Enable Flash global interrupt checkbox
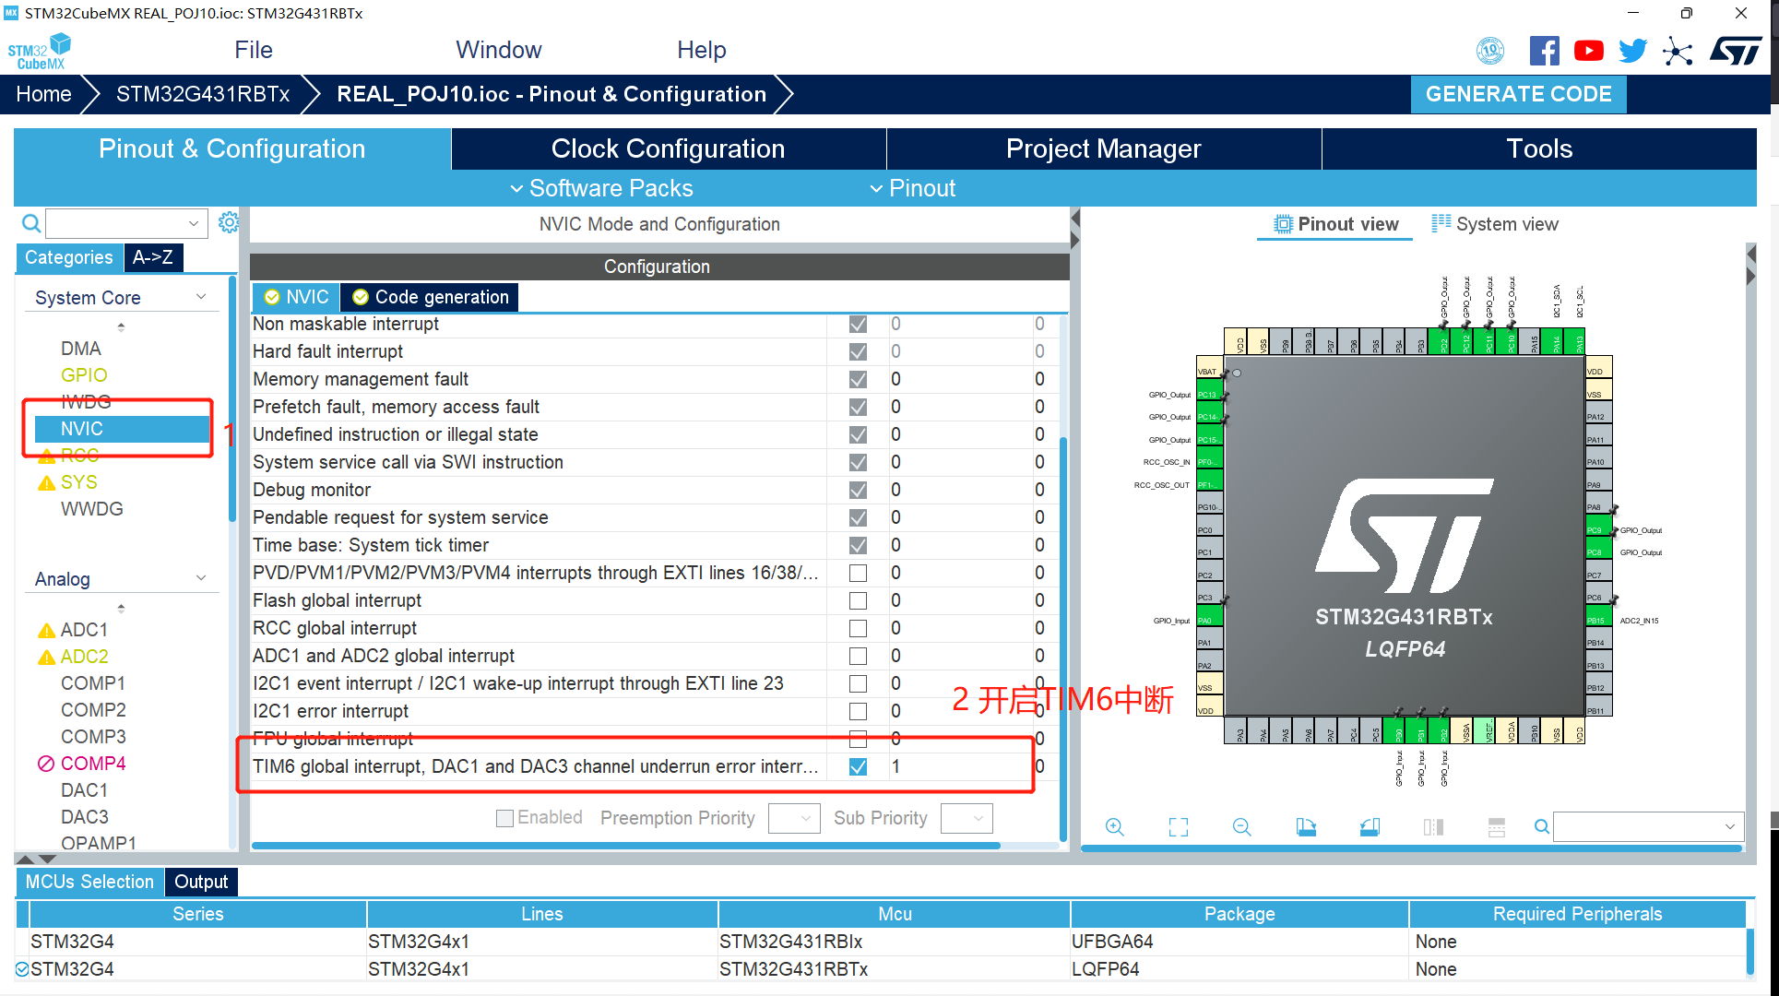 tap(858, 600)
